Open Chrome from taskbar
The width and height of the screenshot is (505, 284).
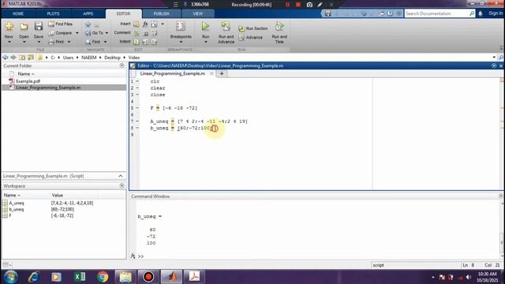[103, 277]
